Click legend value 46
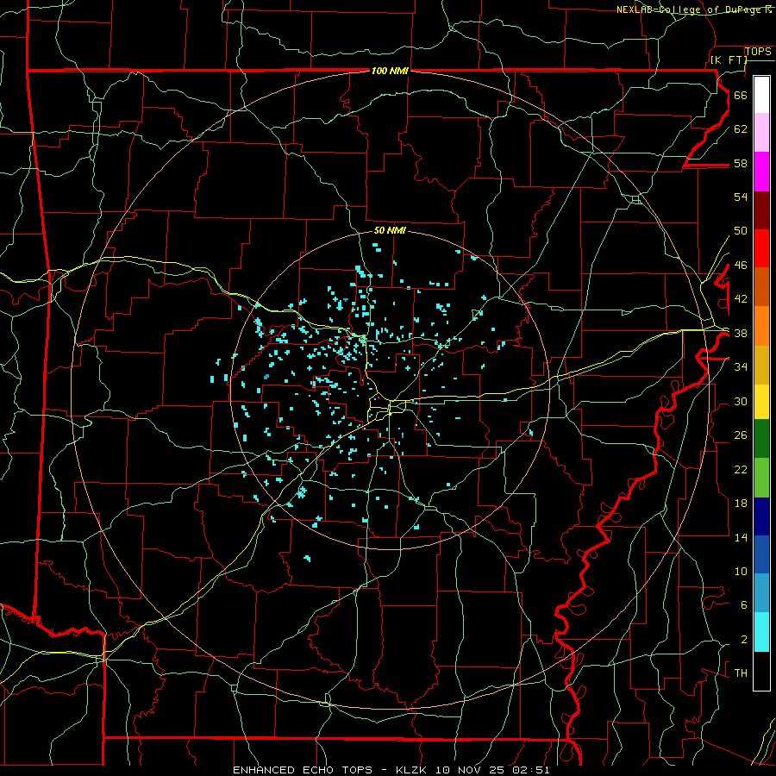Viewport: 776px width, 776px height. [x=740, y=265]
